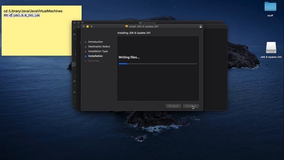Select the Summary step in sidebar
This screenshot has height=160, width=284.
tap(94, 61)
